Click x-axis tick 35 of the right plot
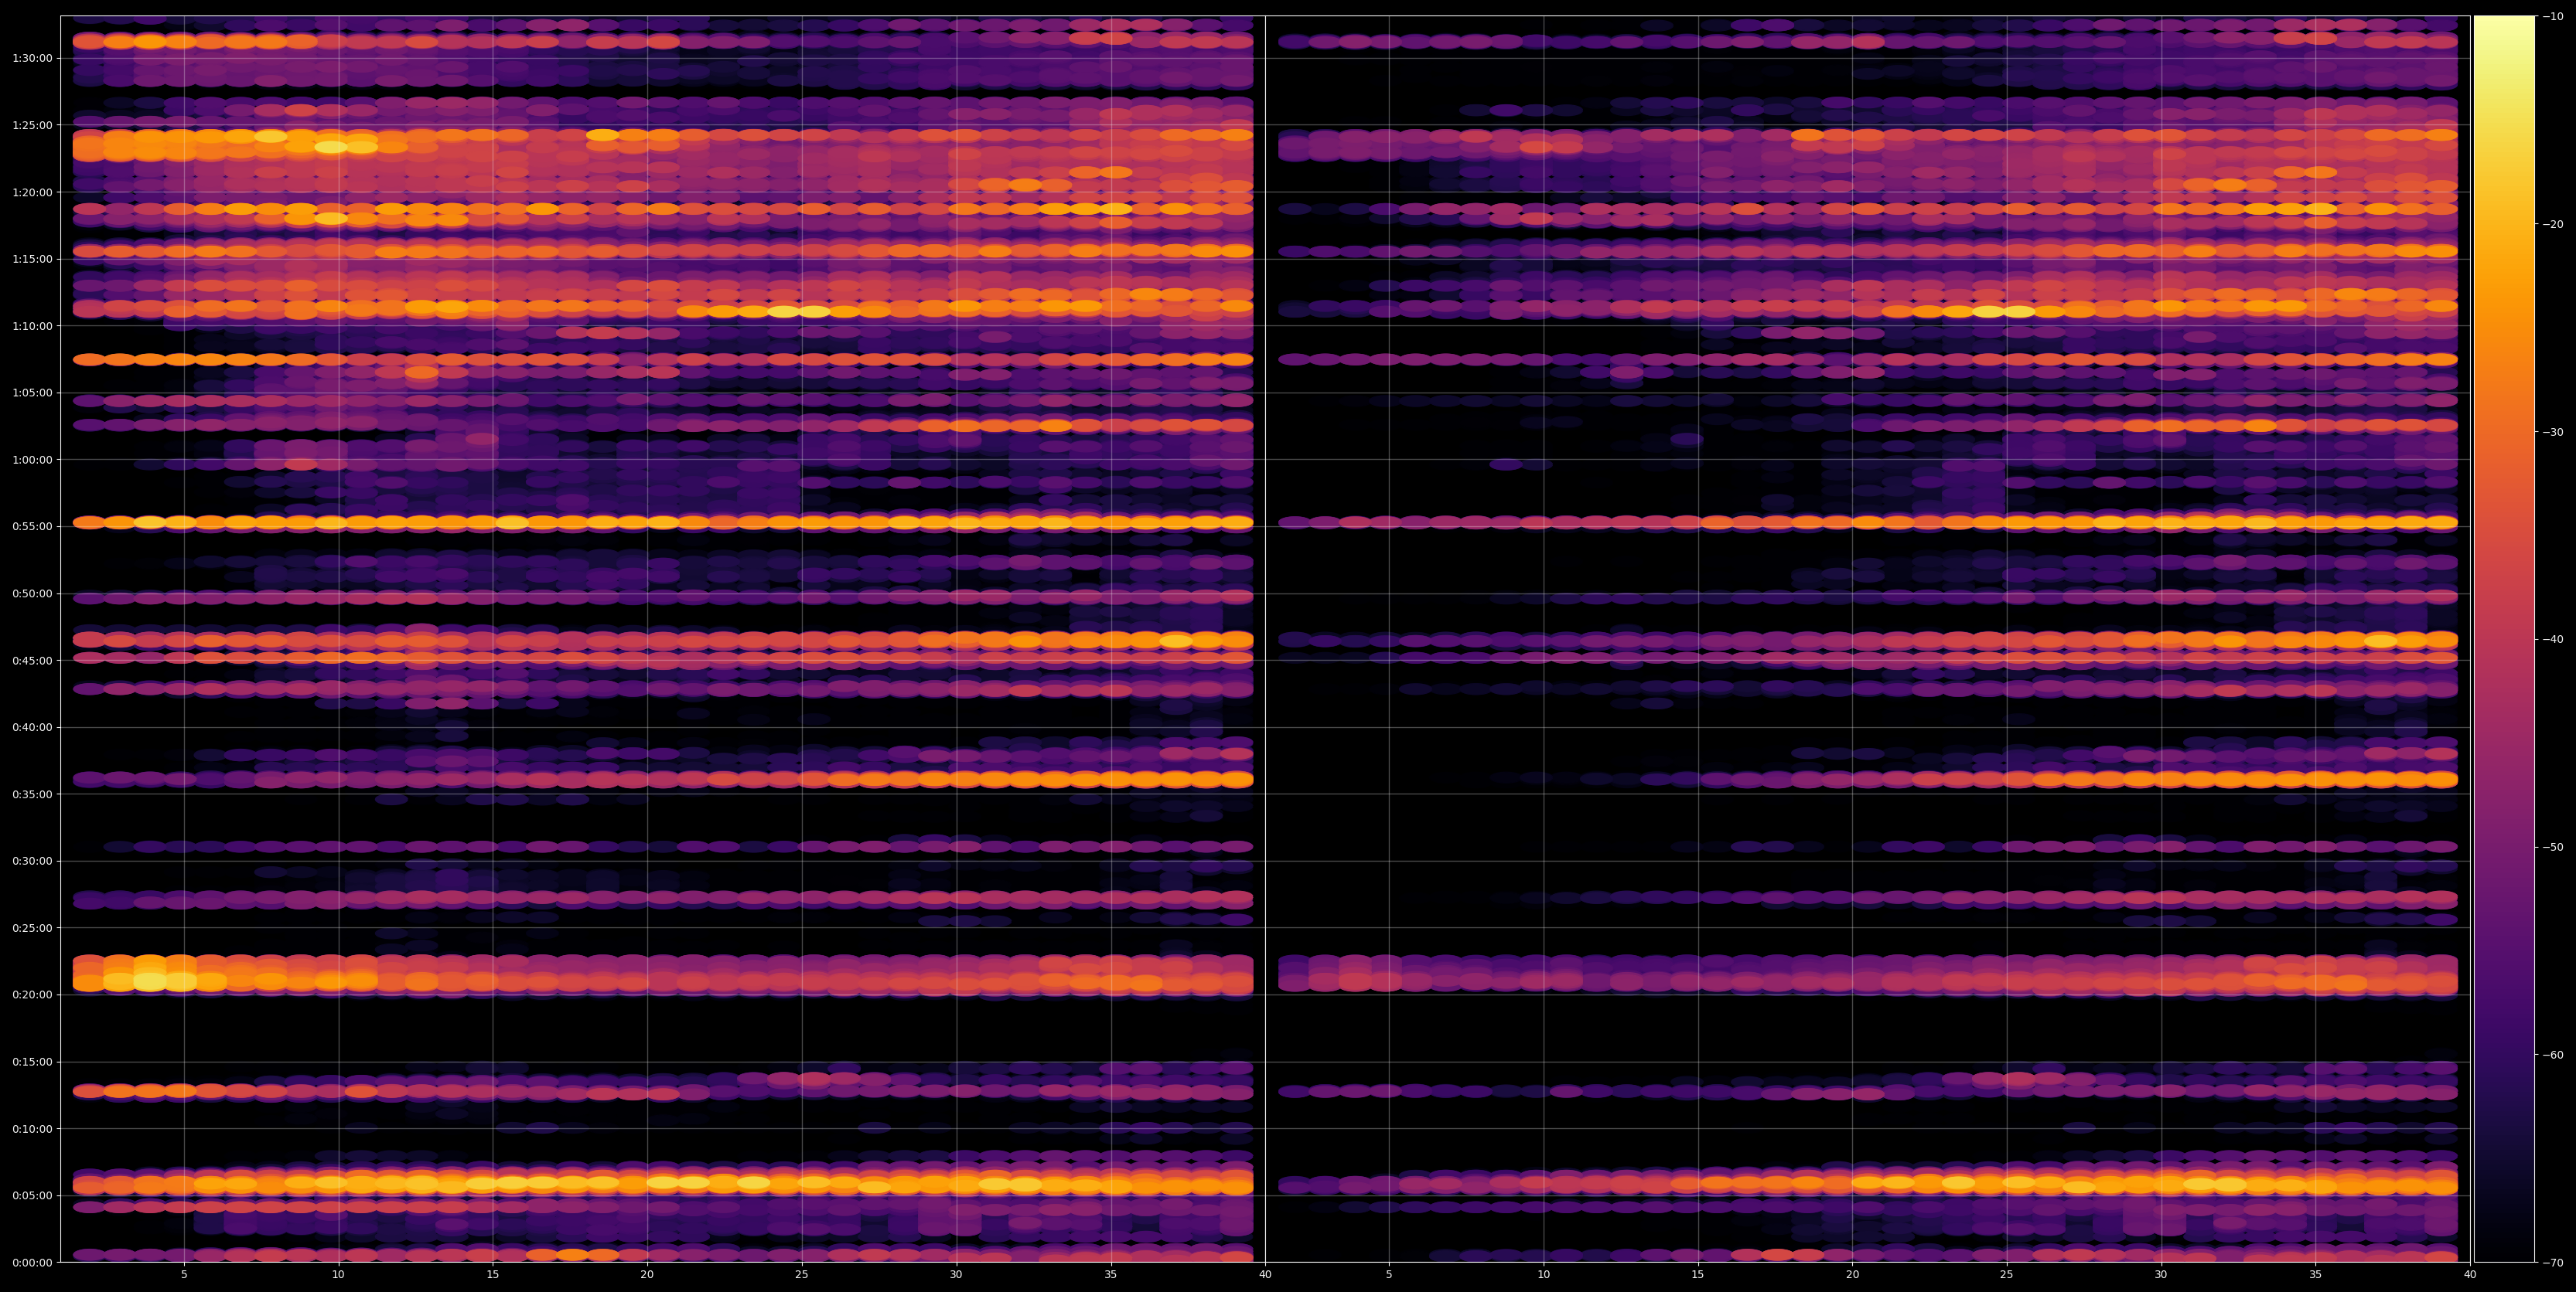2576x1292 pixels. click(x=2316, y=1275)
